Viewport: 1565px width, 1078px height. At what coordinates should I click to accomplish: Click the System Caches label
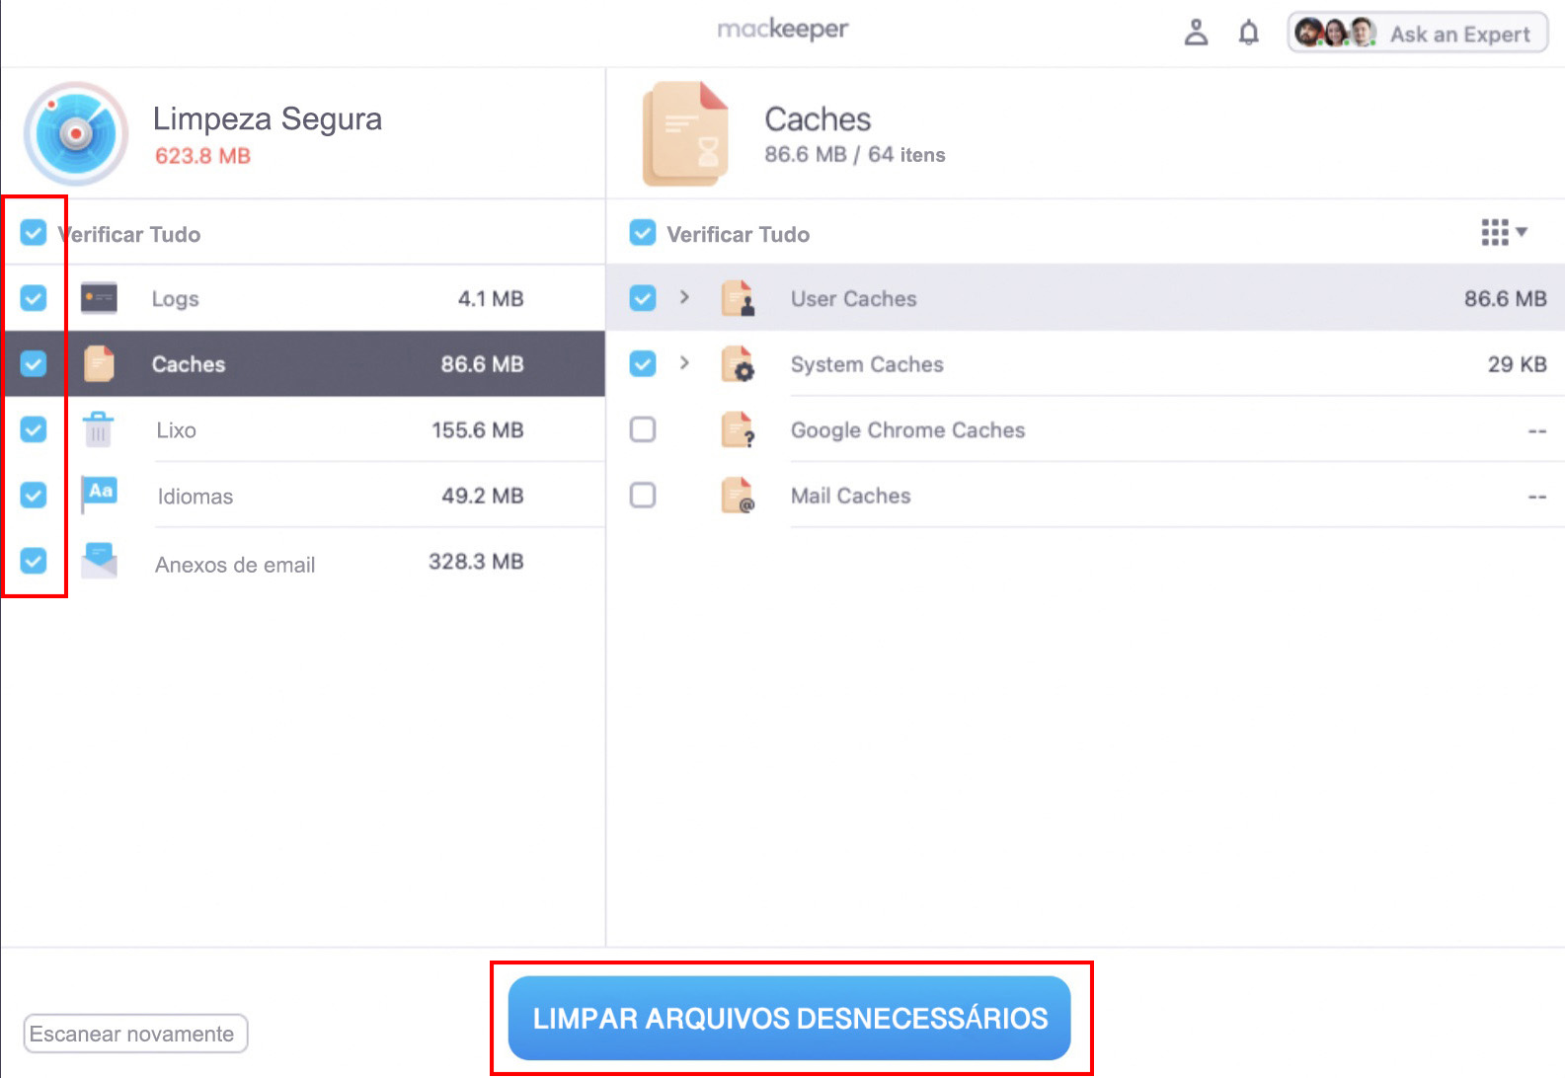click(x=867, y=364)
